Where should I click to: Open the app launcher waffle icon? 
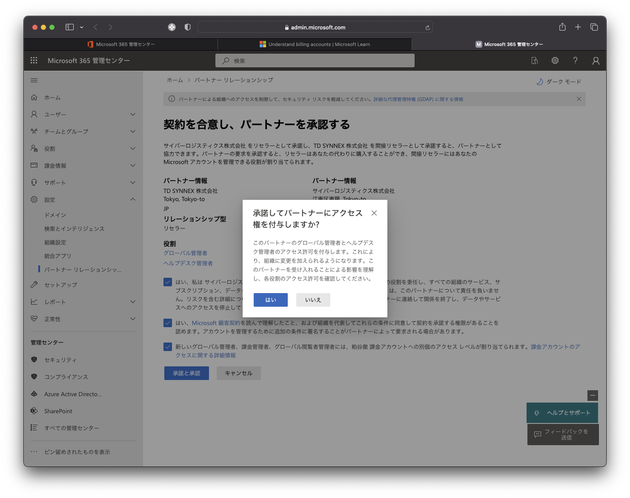(x=34, y=60)
